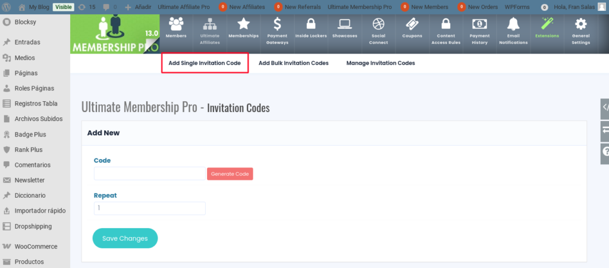Open Extensions magic wand icon
609x268 pixels.
(547, 24)
